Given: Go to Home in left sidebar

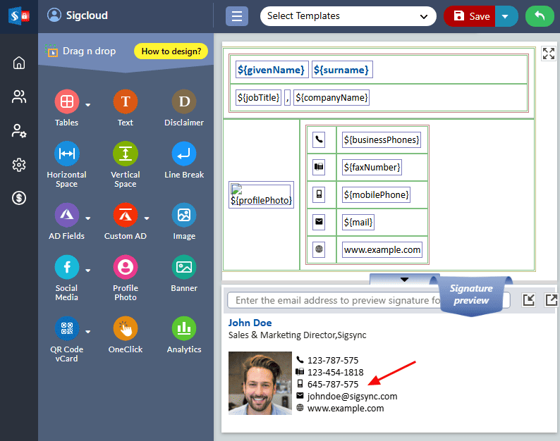Looking at the screenshot, I should pyautogui.click(x=19, y=63).
